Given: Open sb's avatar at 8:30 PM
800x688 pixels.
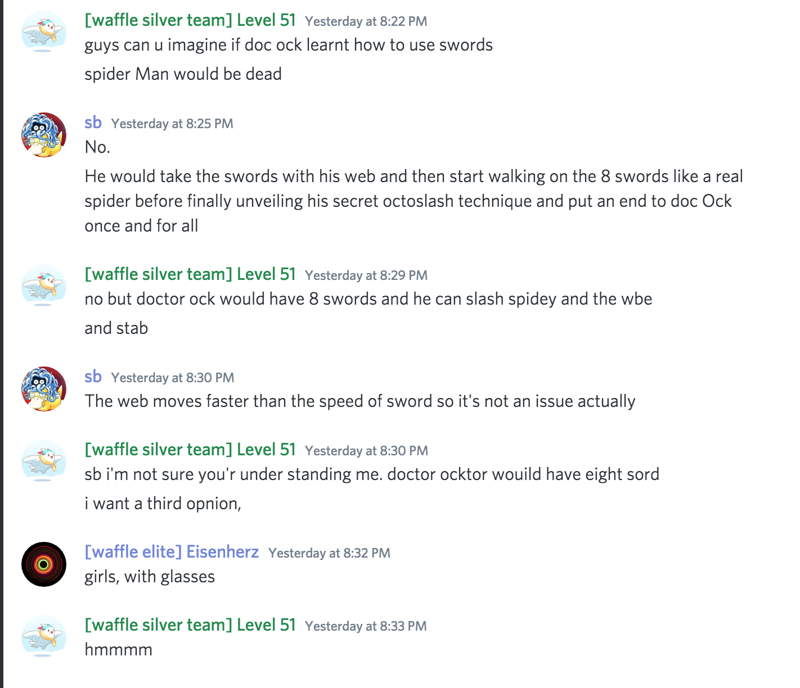Looking at the screenshot, I should tap(44, 389).
